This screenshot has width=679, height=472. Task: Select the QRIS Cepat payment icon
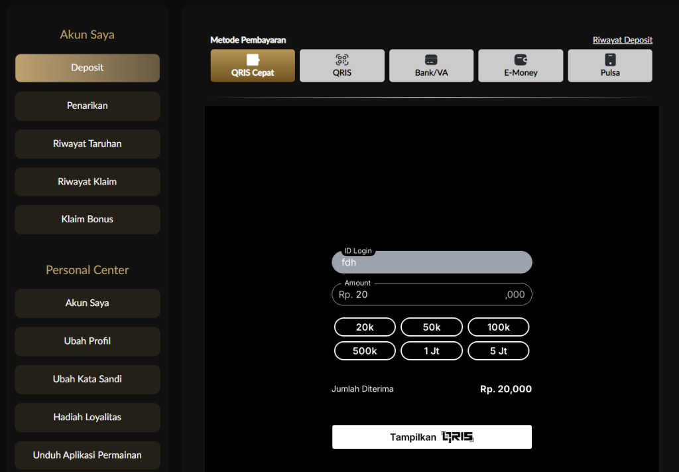click(x=253, y=60)
